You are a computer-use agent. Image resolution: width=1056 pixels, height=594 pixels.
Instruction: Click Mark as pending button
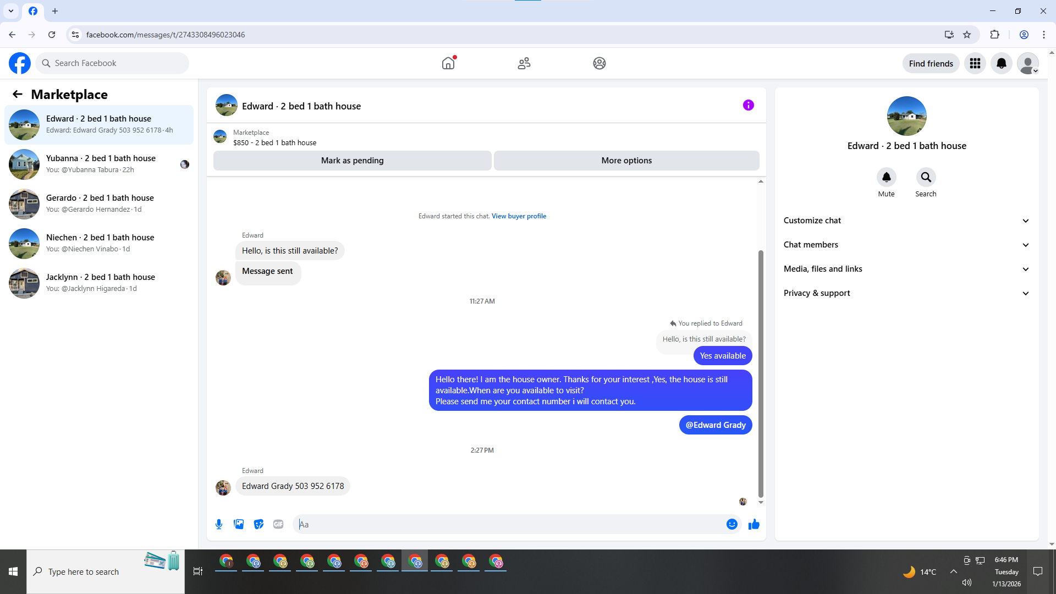tap(352, 161)
